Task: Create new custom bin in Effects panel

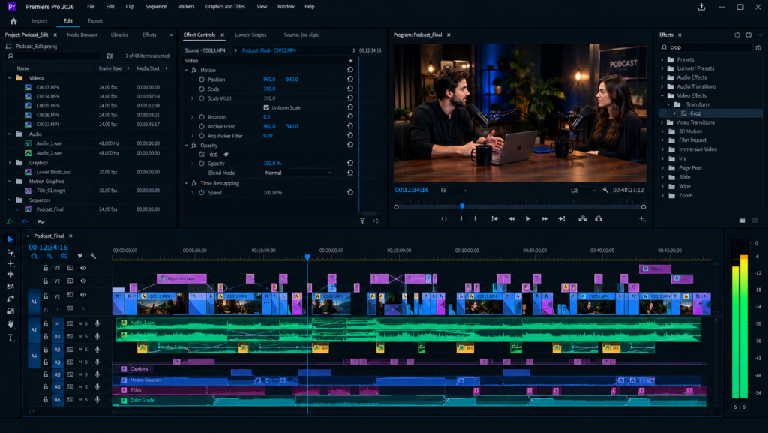Action: coord(742,221)
